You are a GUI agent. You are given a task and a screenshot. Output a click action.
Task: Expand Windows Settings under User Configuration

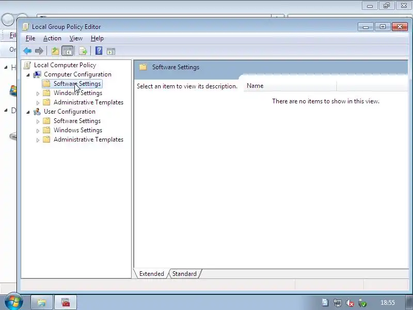pyautogui.click(x=38, y=131)
